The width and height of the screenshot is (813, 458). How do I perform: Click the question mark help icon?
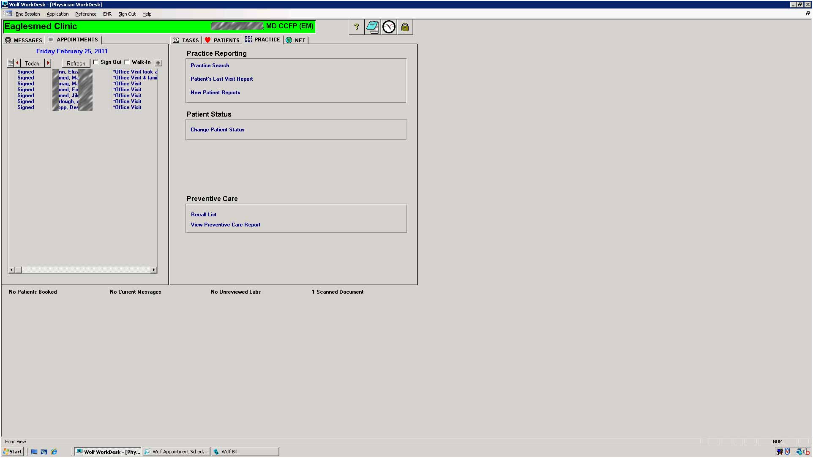pyautogui.click(x=357, y=27)
